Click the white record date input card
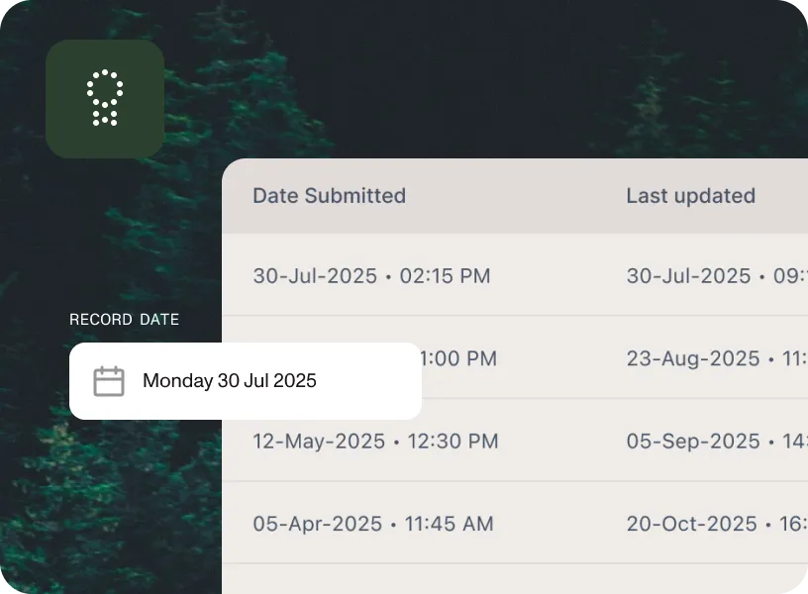The image size is (808, 594). pyautogui.click(x=245, y=380)
